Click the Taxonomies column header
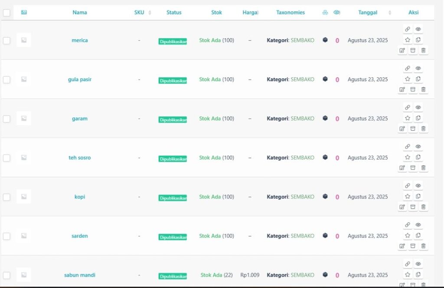Viewport: 444px width, 288px height. click(291, 13)
